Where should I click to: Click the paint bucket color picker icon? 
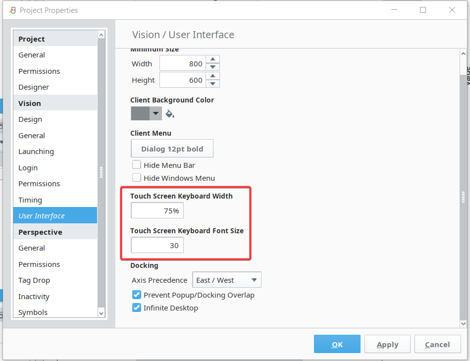170,114
